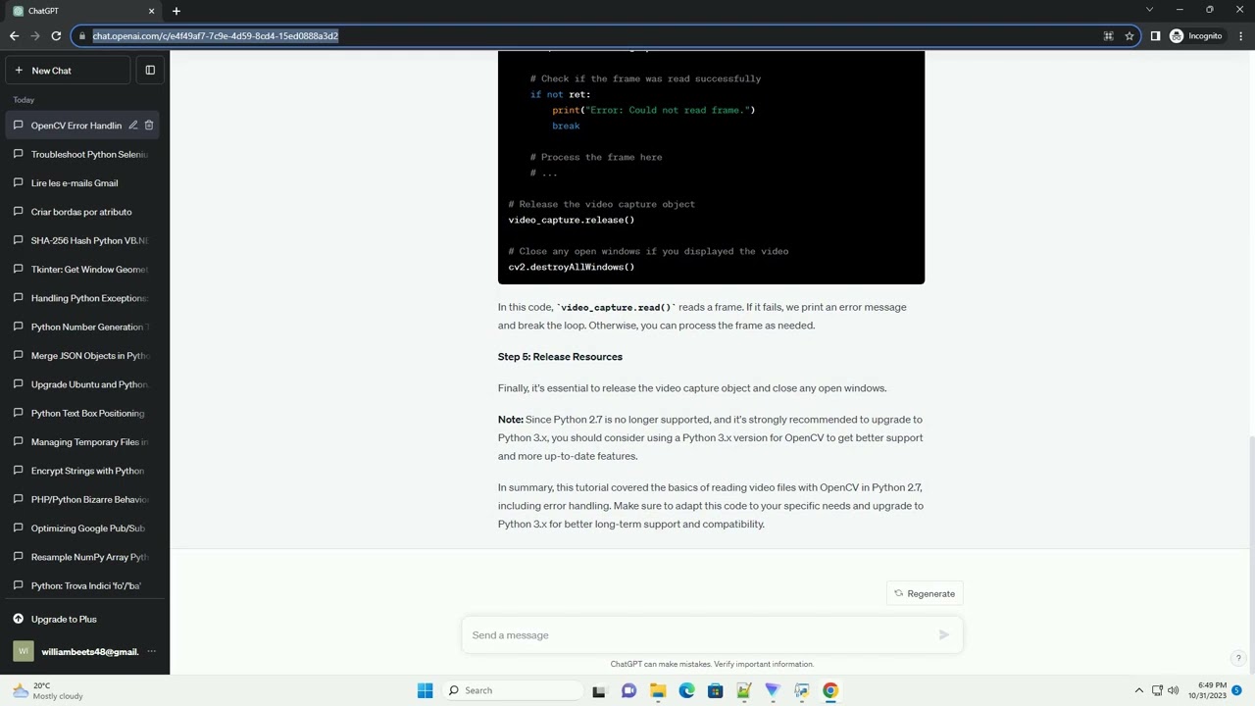This screenshot has width=1255, height=706.
Task: Click the send message arrow button
Action: [943, 635]
